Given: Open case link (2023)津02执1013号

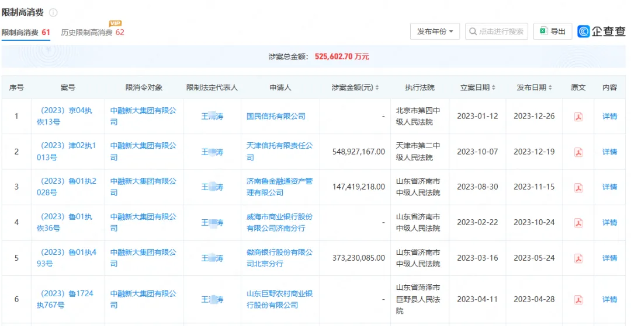Looking at the screenshot, I should point(67,152).
